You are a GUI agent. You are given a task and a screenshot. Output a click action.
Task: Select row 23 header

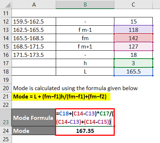click(x=6, y=118)
